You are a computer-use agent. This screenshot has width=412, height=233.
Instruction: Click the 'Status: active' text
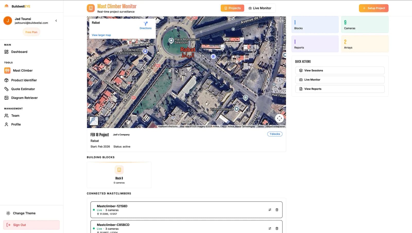pyautogui.click(x=122, y=147)
